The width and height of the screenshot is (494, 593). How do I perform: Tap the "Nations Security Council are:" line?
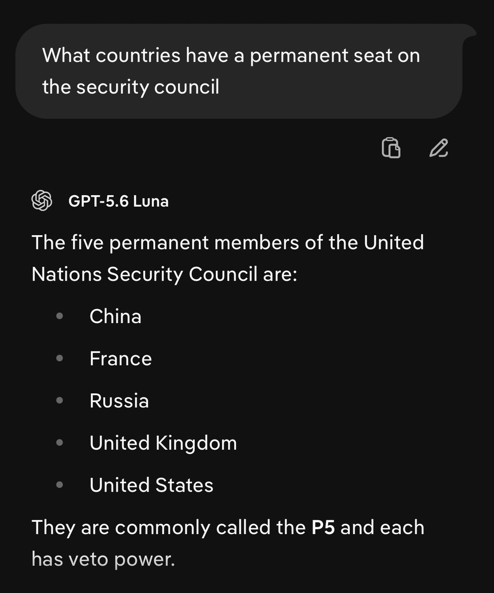coord(164,275)
